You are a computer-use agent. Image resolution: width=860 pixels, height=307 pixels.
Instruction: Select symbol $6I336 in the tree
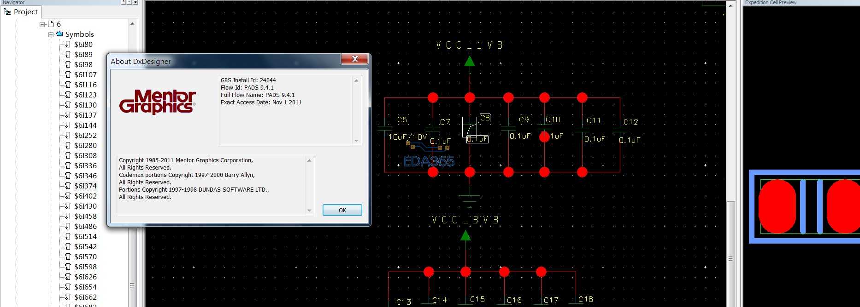pyautogui.click(x=85, y=166)
